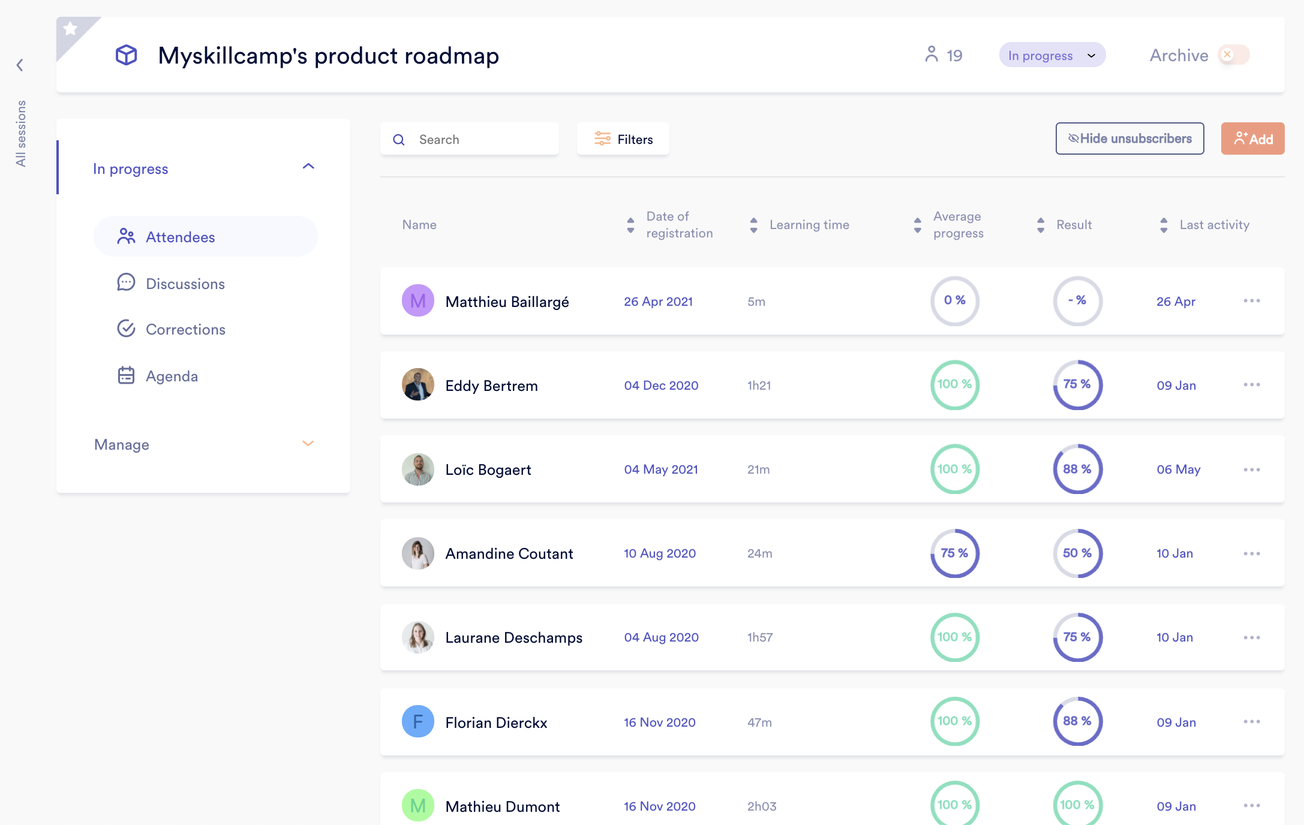Click Add button to enroll new attendee
Screen dimensions: 1304x825
1252,138
